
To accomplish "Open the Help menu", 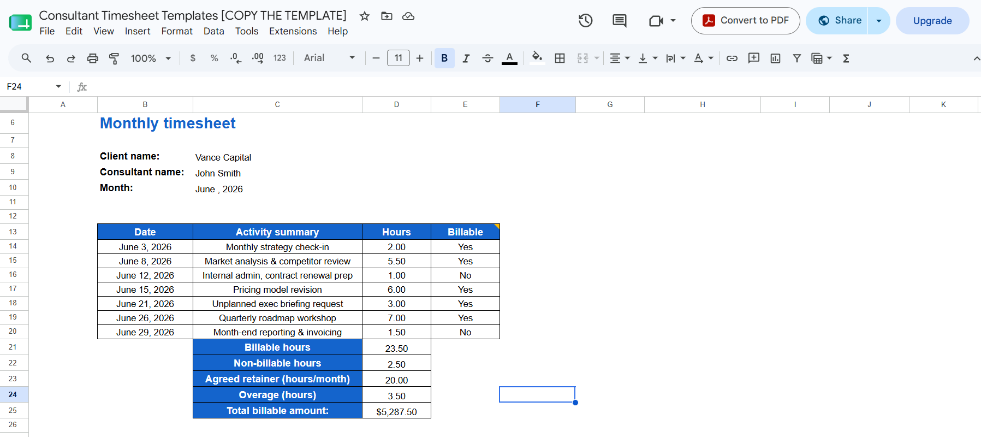I will (x=338, y=31).
